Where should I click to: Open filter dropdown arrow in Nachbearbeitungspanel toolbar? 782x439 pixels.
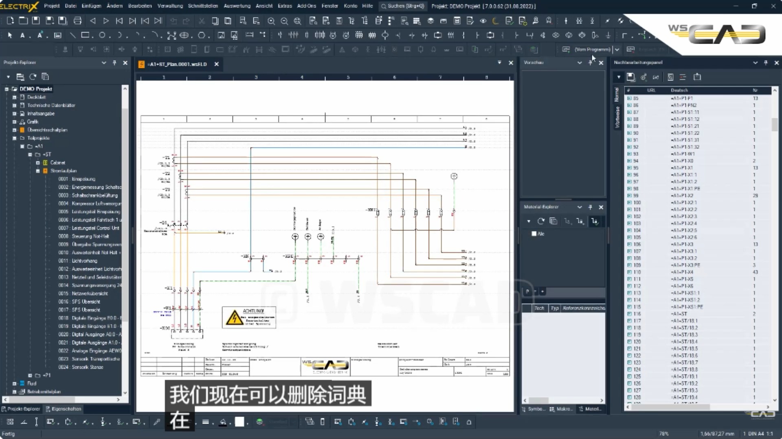tap(619, 77)
